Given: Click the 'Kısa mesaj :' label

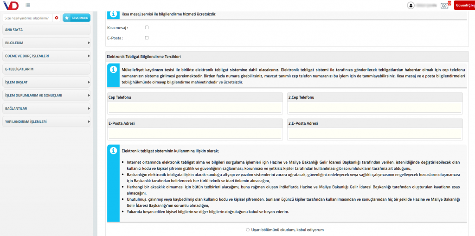Looking at the screenshot, I should click(117, 27).
